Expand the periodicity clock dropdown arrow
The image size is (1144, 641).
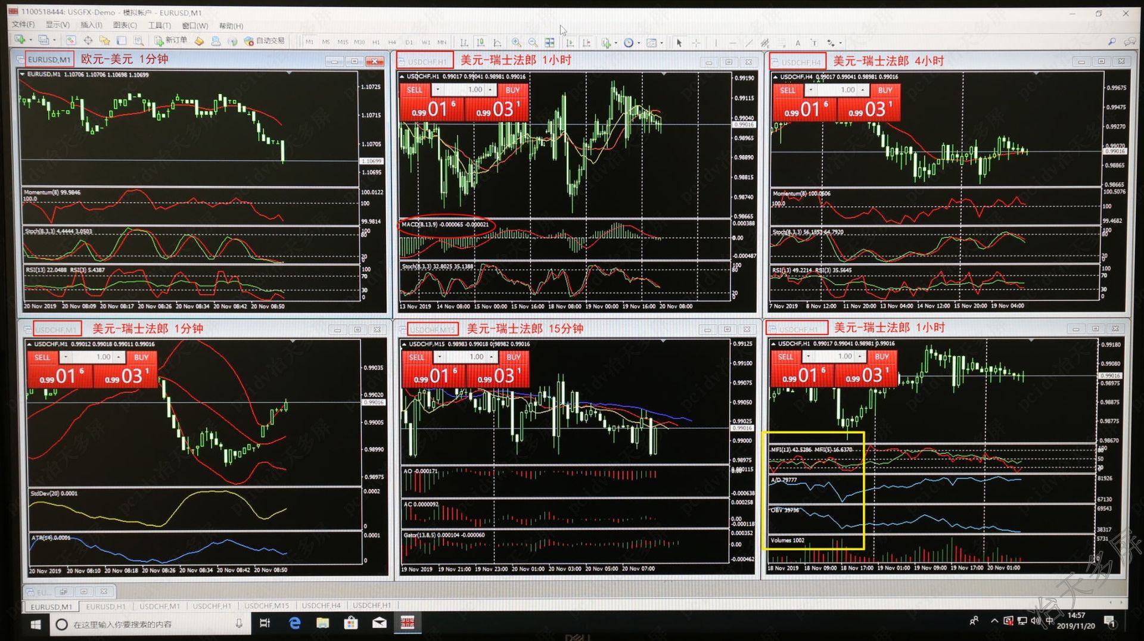pos(639,43)
